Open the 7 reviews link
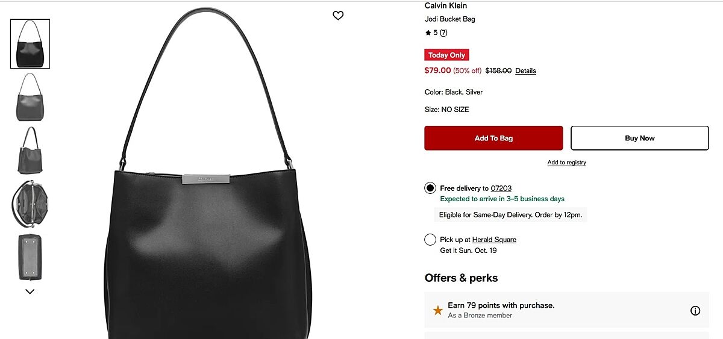The width and height of the screenshot is (723, 339). pos(443,33)
